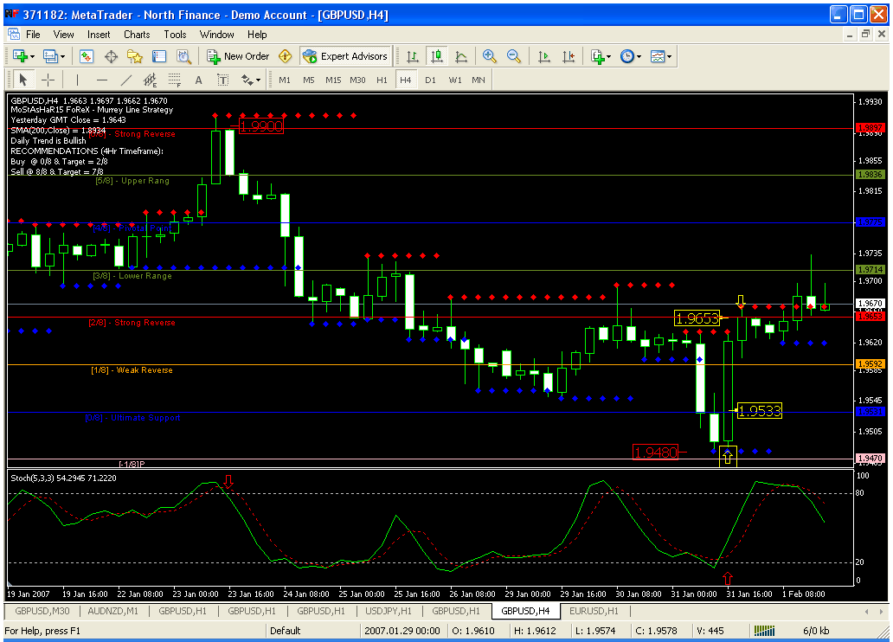Click the New Order button

[238, 56]
